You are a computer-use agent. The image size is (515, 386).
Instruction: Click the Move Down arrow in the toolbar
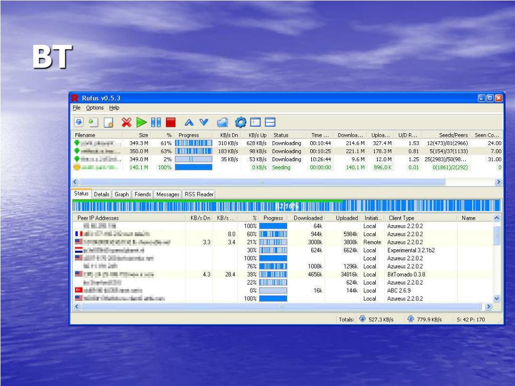tap(204, 123)
